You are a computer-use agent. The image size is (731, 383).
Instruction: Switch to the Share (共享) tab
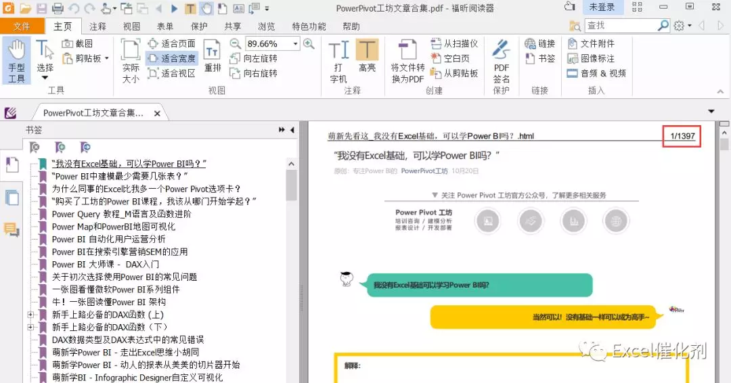point(233,26)
